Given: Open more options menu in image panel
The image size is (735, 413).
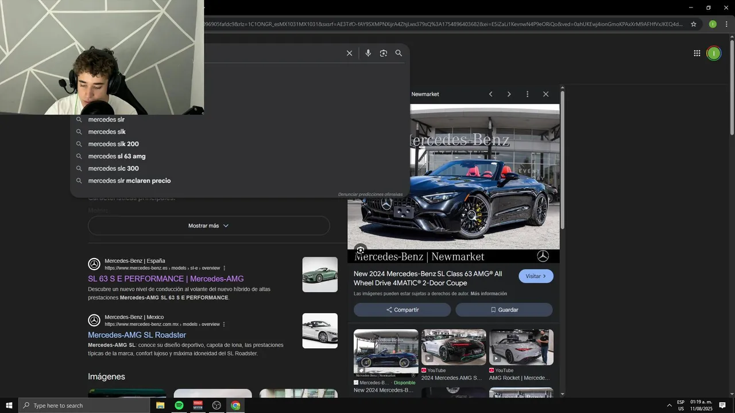Looking at the screenshot, I should pyautogui.click(x=527, y=94).
